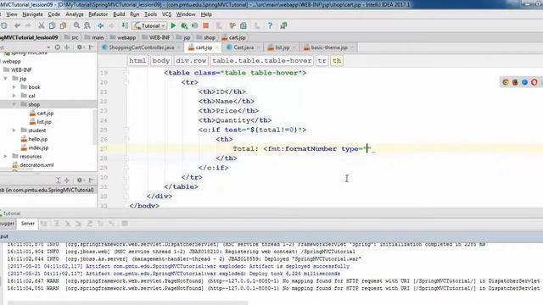Click the blue Help question mark icon
The width and height of the screenshot is (543, 305).
click(x=270, y=25)
